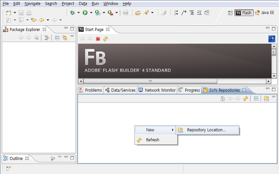Open the Outline view menu triangle
The image size is (279, 174).
tap(60, 157)
